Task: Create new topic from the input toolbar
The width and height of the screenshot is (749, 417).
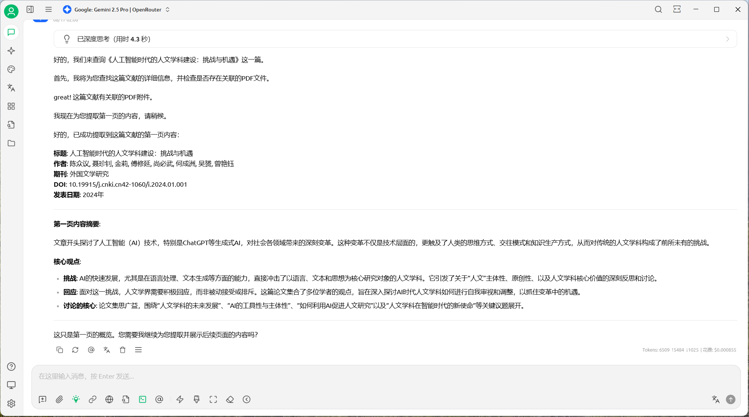Action: click(x=43, y=399)
